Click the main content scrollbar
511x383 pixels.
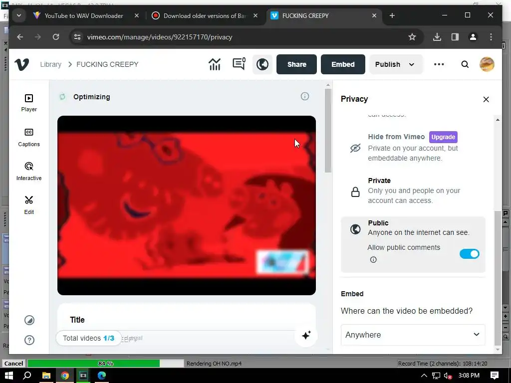pos(328,130)
